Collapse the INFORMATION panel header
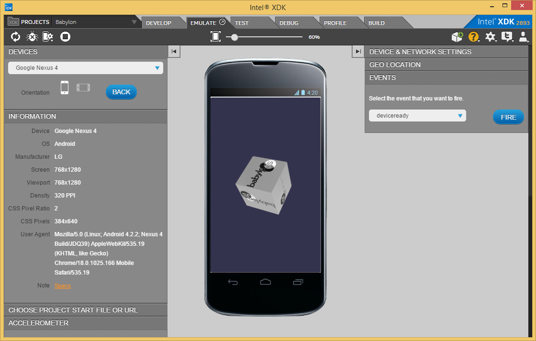The height and width of the screenshot is (341, 536). (x=86, y=117)
